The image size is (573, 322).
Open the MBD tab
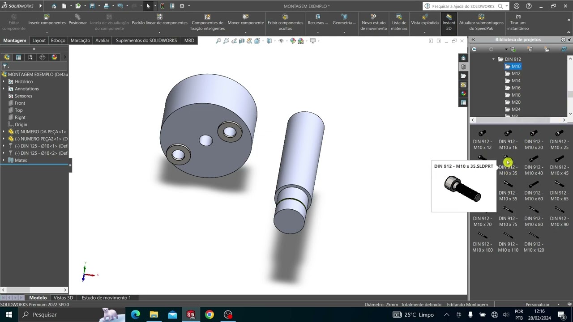tap(189, 40)
